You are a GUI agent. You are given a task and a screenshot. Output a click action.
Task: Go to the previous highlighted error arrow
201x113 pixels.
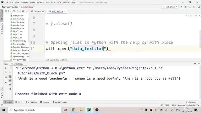(196, 15)
